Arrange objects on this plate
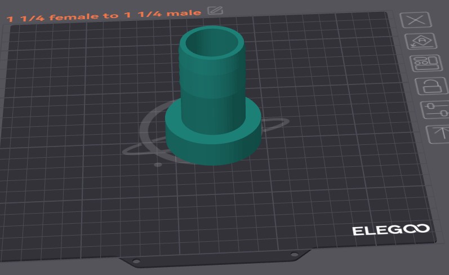 click(426, 63)
